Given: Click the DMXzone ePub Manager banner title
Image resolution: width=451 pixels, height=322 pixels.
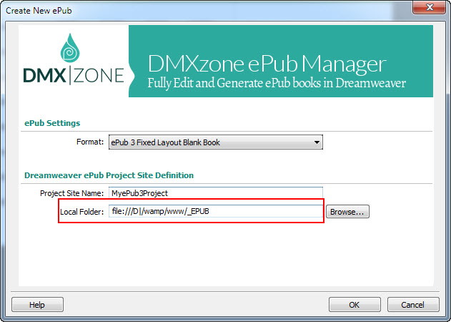Looking at the screenshot, I should pos(267,64).
